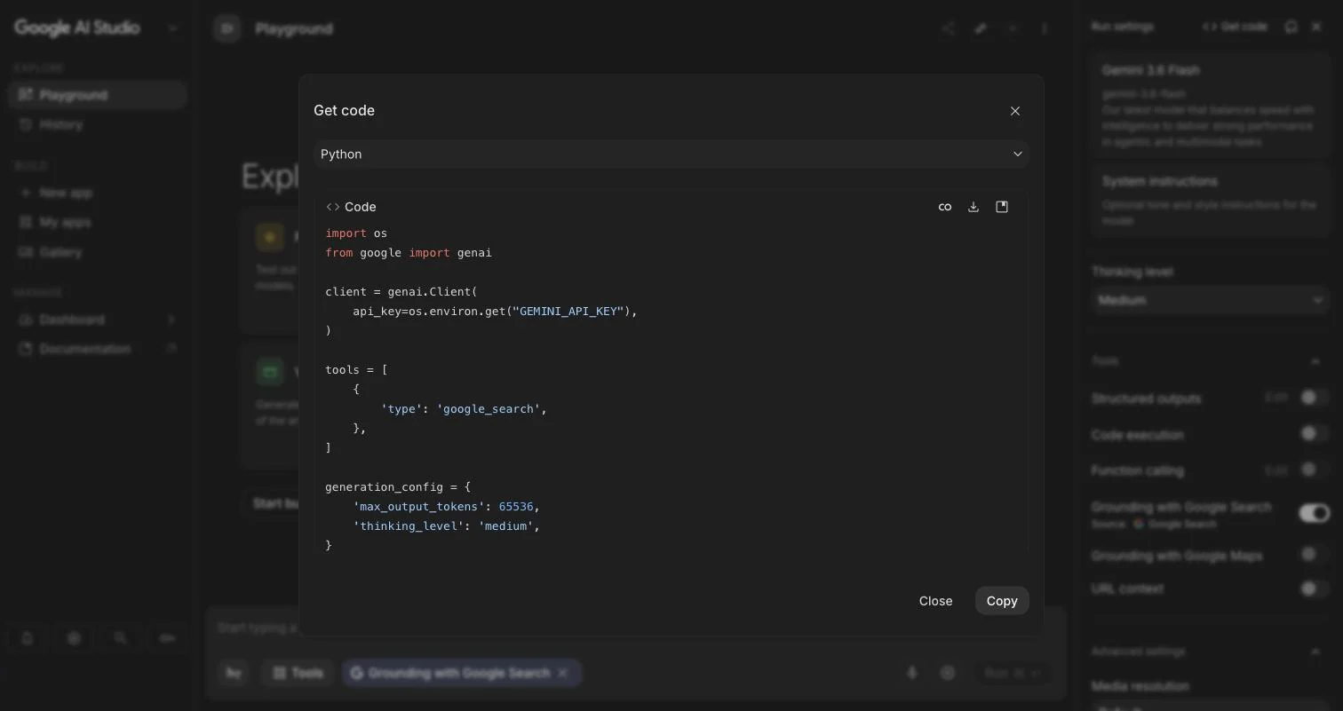The height and width of the screenshot is (711, 1343).
Task: Open code in Colab via the CO icon
Action: (945, 207)
